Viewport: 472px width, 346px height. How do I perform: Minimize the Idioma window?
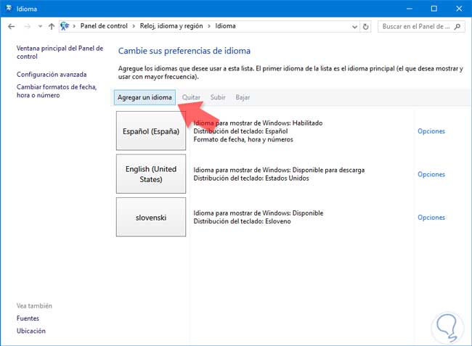[410, 9]
